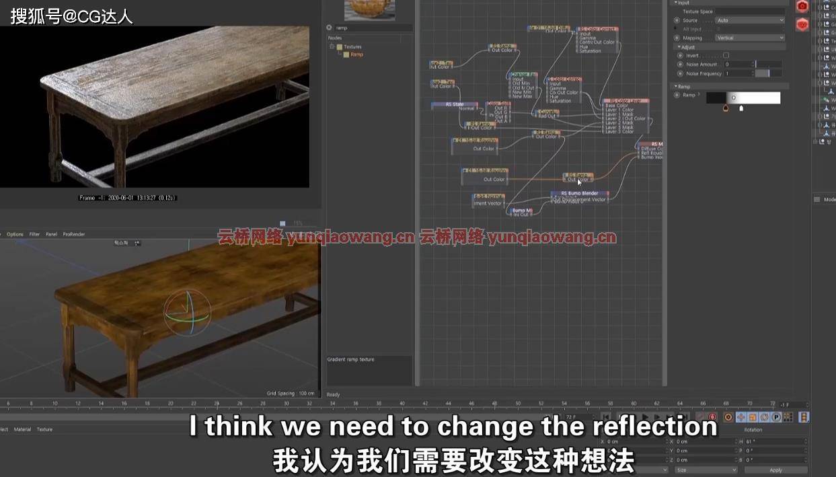
Task: Click the search magnifier icon next to ramp field
Action: point(329,28)
